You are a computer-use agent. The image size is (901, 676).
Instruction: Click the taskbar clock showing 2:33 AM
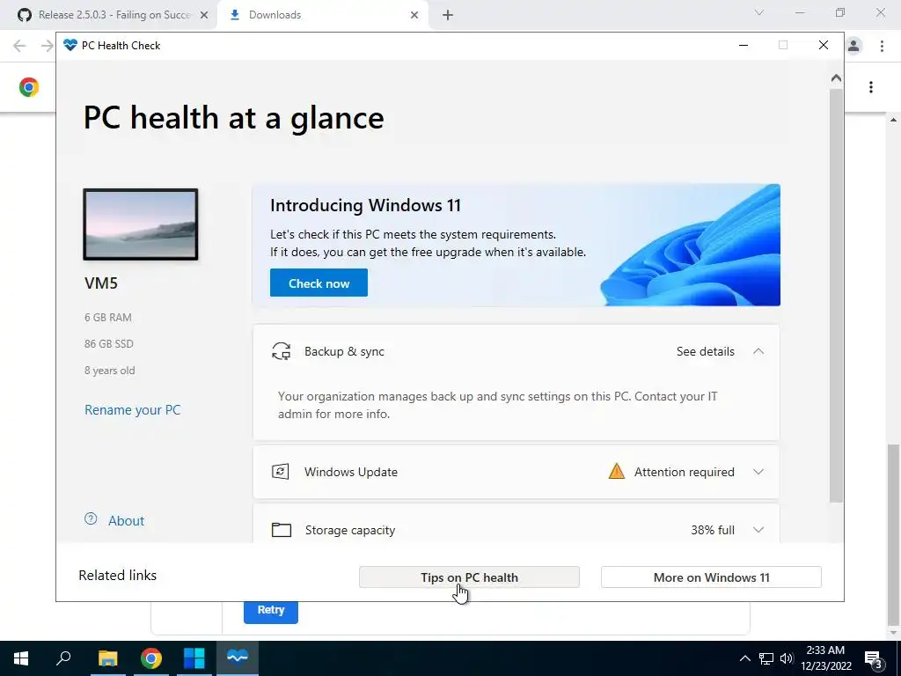tap(825, 658)
